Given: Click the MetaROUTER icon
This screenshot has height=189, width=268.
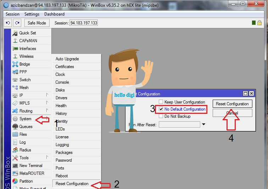Looking at the screenshot, I should 15,173.
